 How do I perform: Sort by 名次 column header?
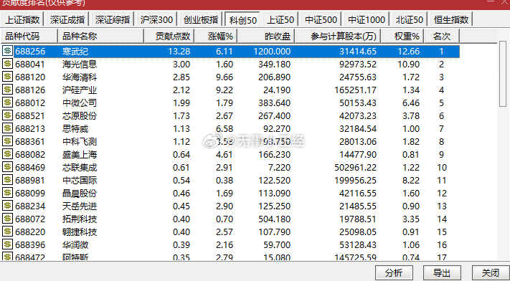[442, 36]
